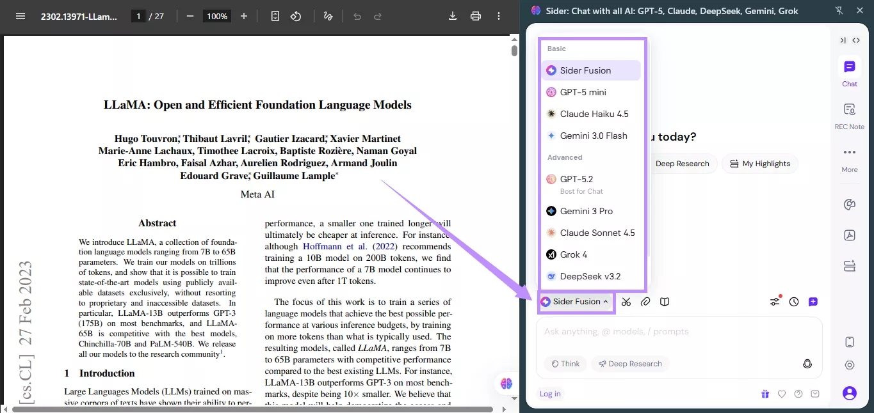Rotate the PDF counterclockwise
This screenshot has width=874, height=413.
click(x=295, y=16)
